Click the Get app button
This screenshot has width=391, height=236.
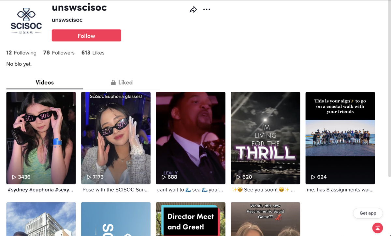(x=368, y=213)
